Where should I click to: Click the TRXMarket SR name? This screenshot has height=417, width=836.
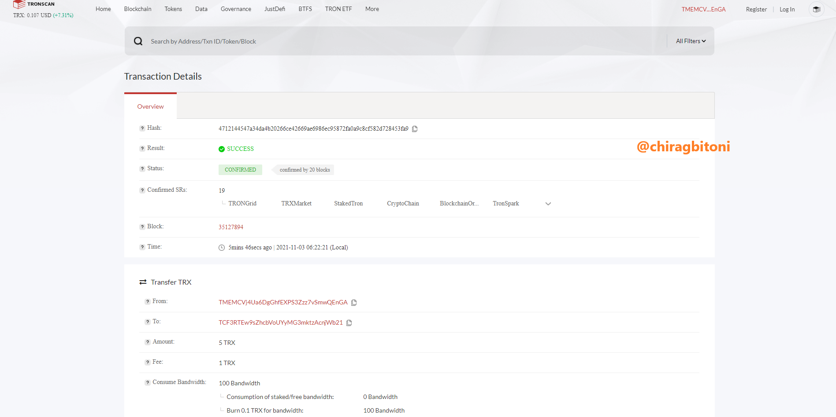[x=296, y=203]
